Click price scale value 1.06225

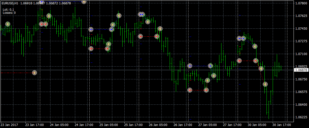(301, 117)
